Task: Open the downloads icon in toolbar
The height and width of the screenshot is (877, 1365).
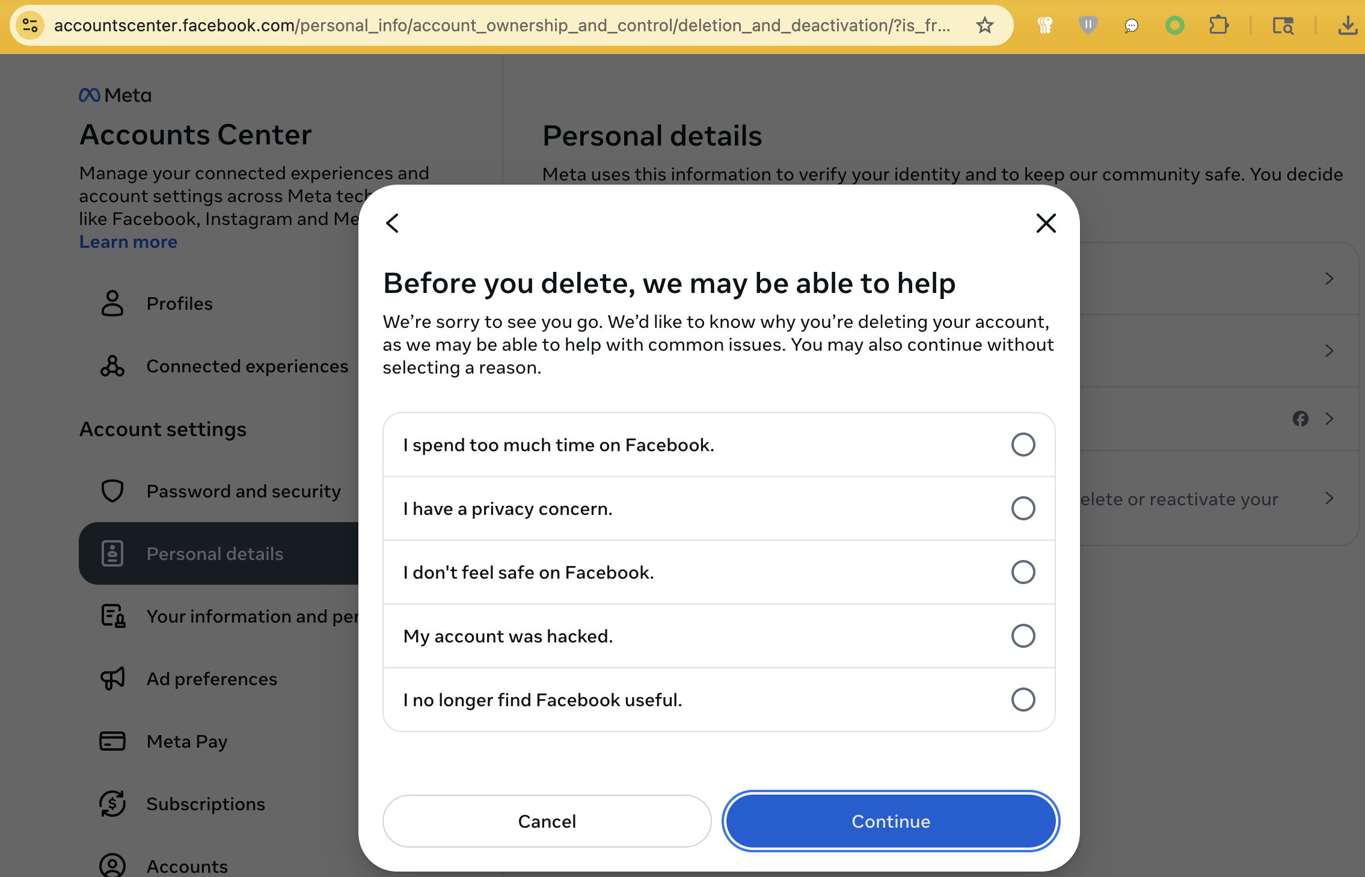Action: (1348, 25)
